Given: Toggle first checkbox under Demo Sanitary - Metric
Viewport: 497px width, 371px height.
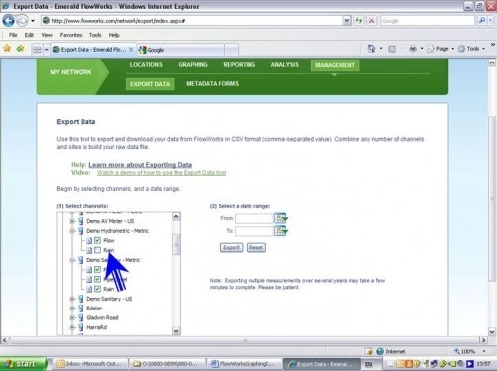Looking at the screenshot, I should click(97, 269).
